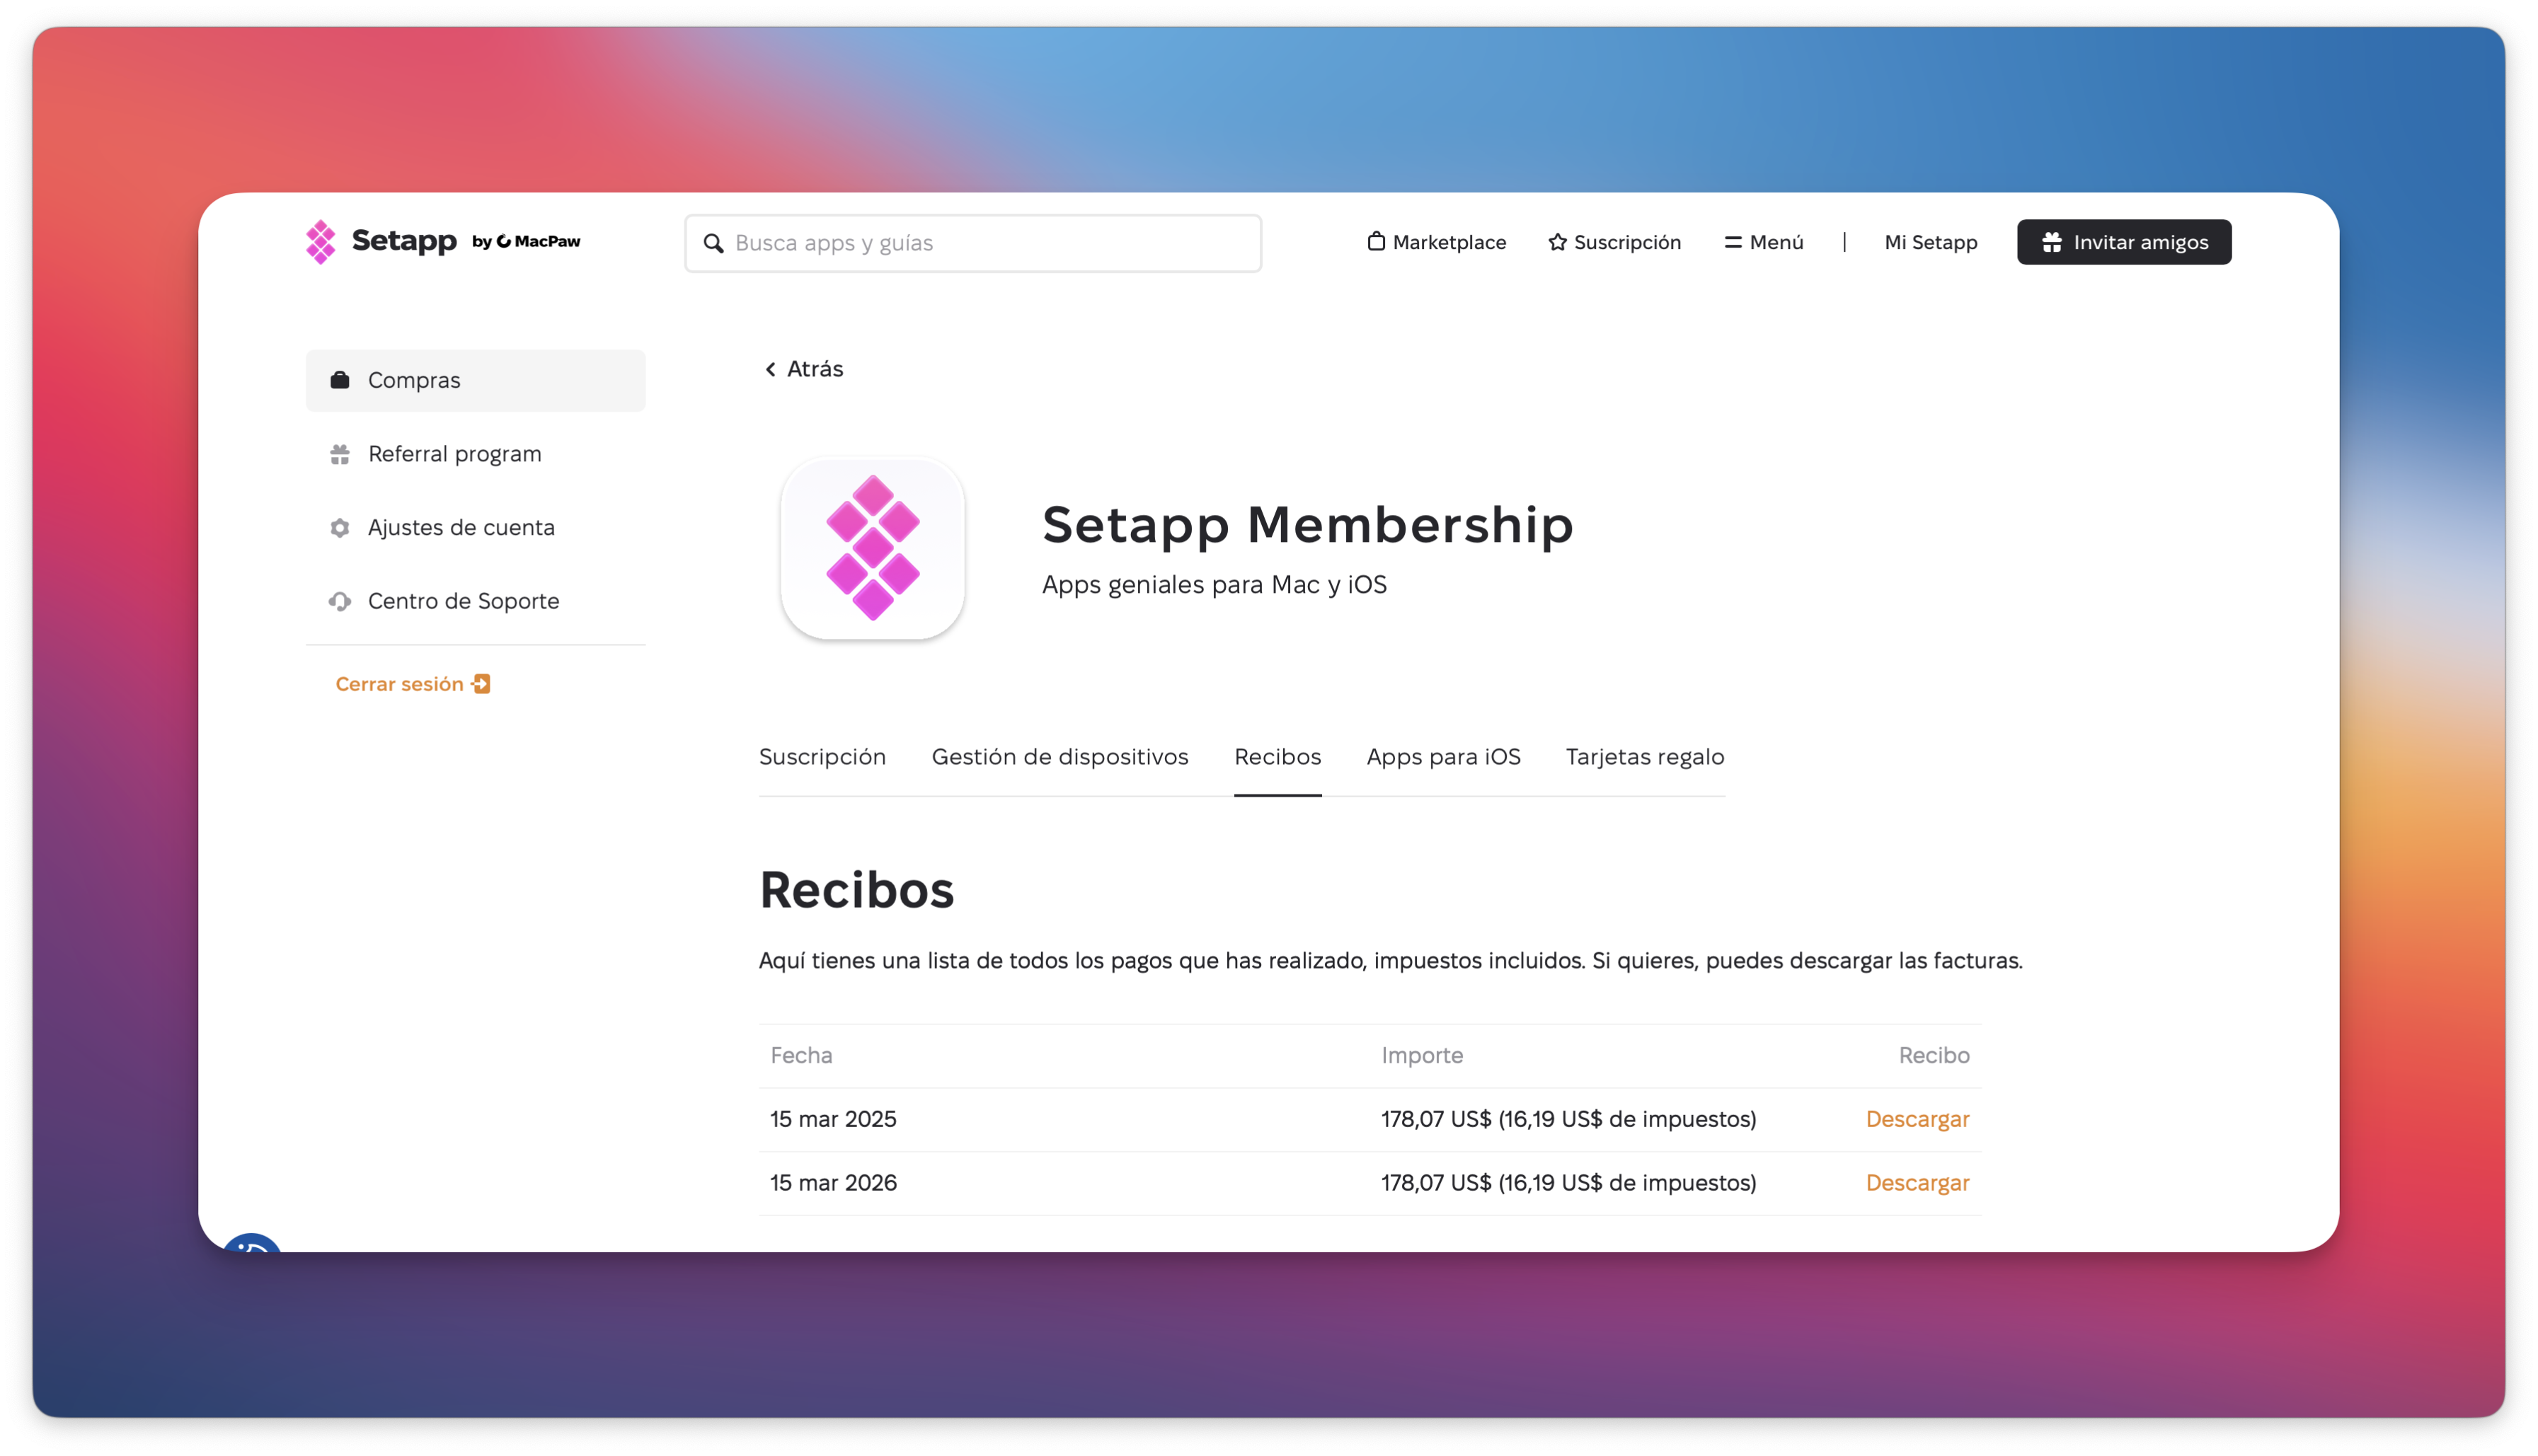This screenshot has width=2538, height=1456.
Task: Select the Recibos tab
Action: coord(1277,757)
